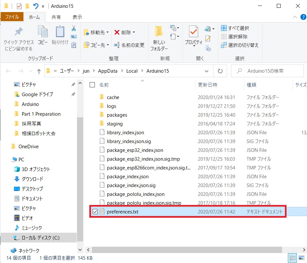Screen dimensions: 307x263
Task: Switch to large icons view layout
Action: 301,258
